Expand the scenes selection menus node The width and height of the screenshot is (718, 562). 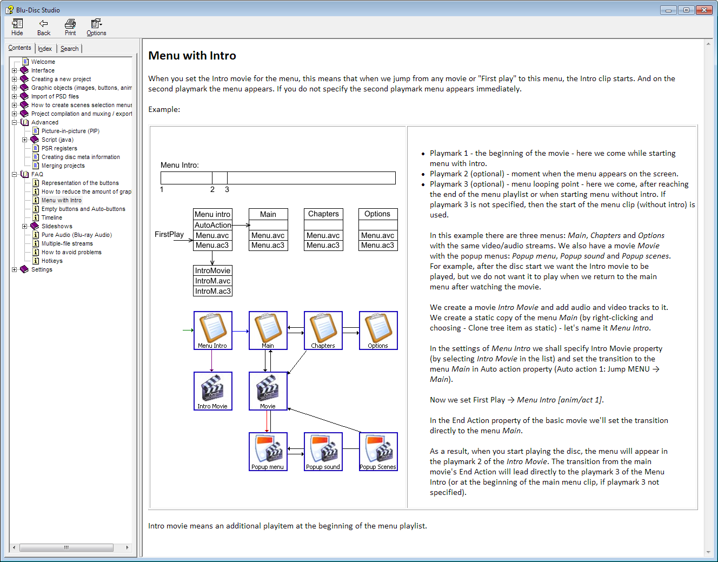tap(15, 105)
